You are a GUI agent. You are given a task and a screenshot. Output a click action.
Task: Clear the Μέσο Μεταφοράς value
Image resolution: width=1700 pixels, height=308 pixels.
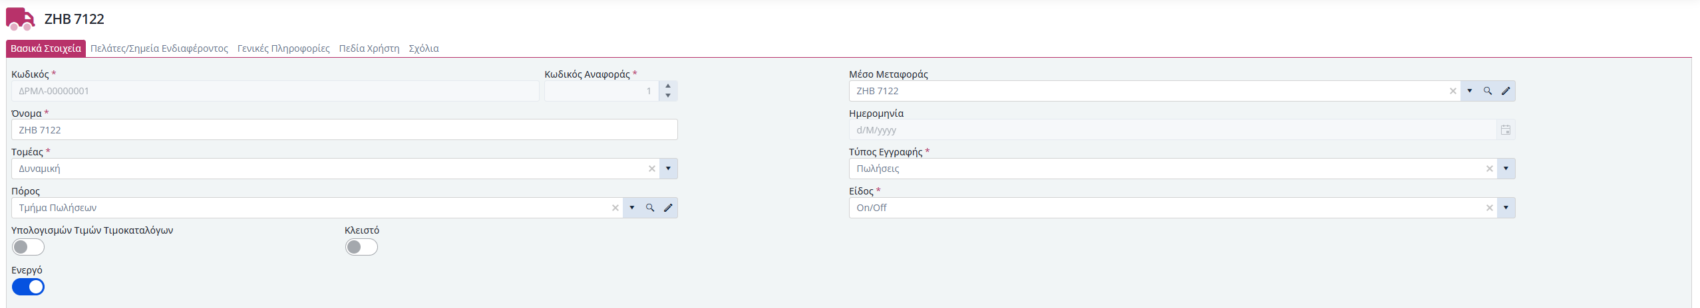1453,91
